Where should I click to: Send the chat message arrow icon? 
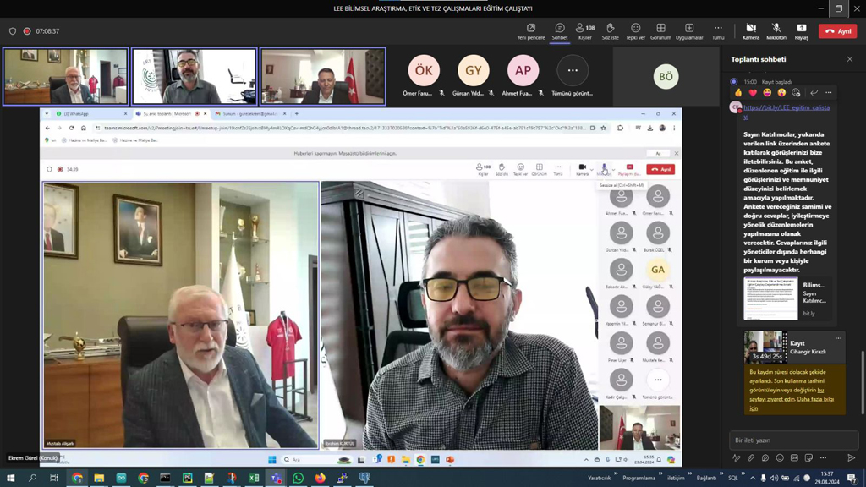[851, 458]
